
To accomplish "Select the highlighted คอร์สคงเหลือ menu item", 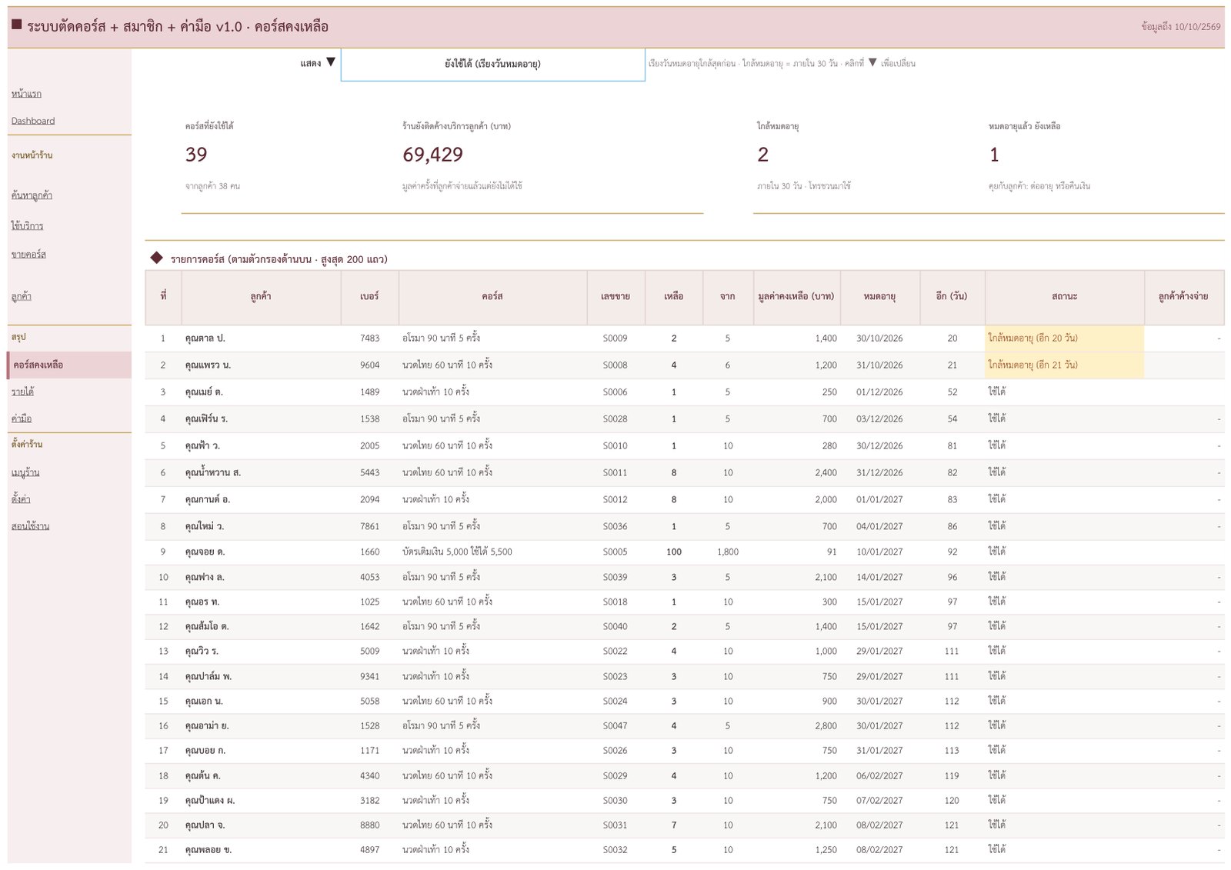I will tap(69, 365).
